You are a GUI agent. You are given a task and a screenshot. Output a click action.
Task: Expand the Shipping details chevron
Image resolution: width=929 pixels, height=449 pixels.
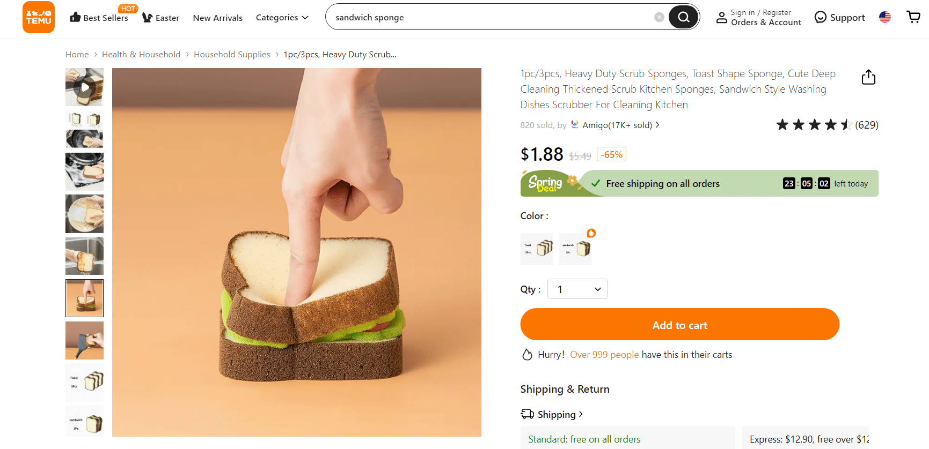[581, 414]
